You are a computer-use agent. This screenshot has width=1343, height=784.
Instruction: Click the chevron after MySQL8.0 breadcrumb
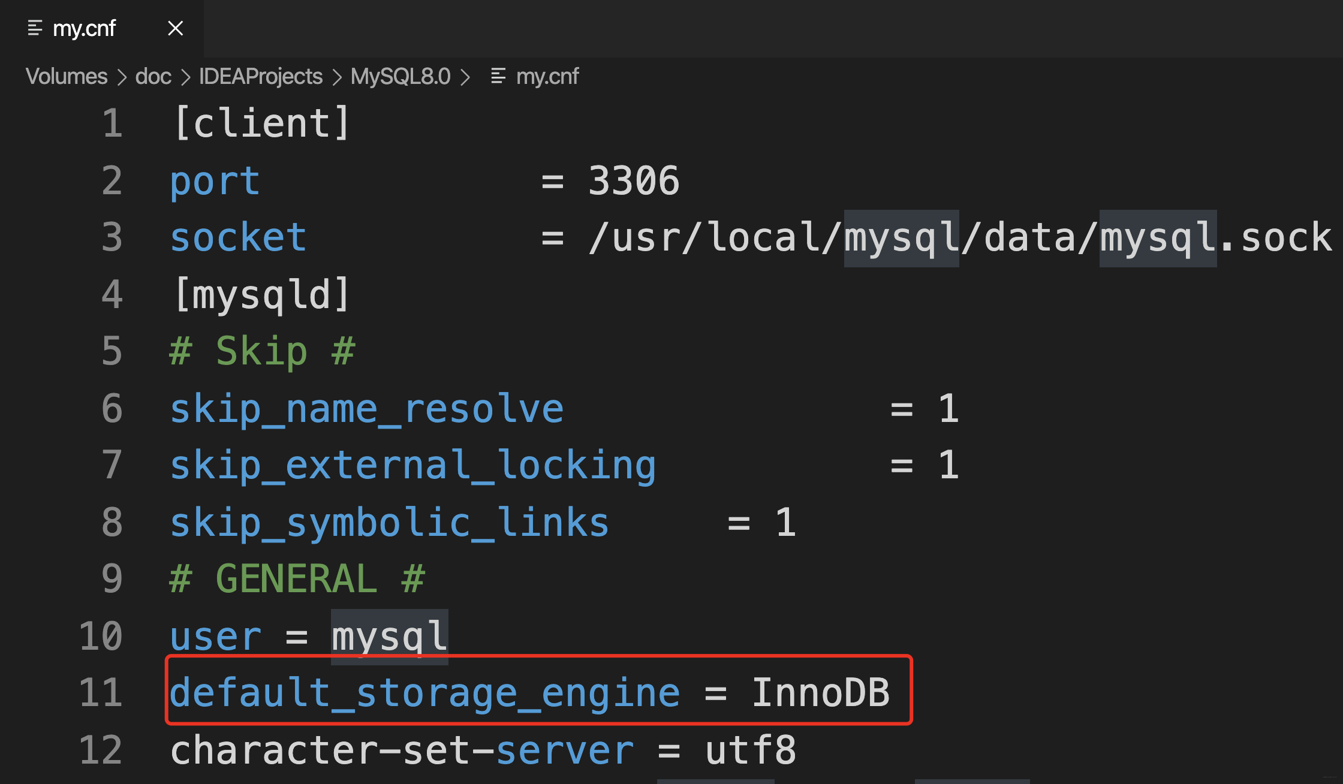[x=465, y=77]
